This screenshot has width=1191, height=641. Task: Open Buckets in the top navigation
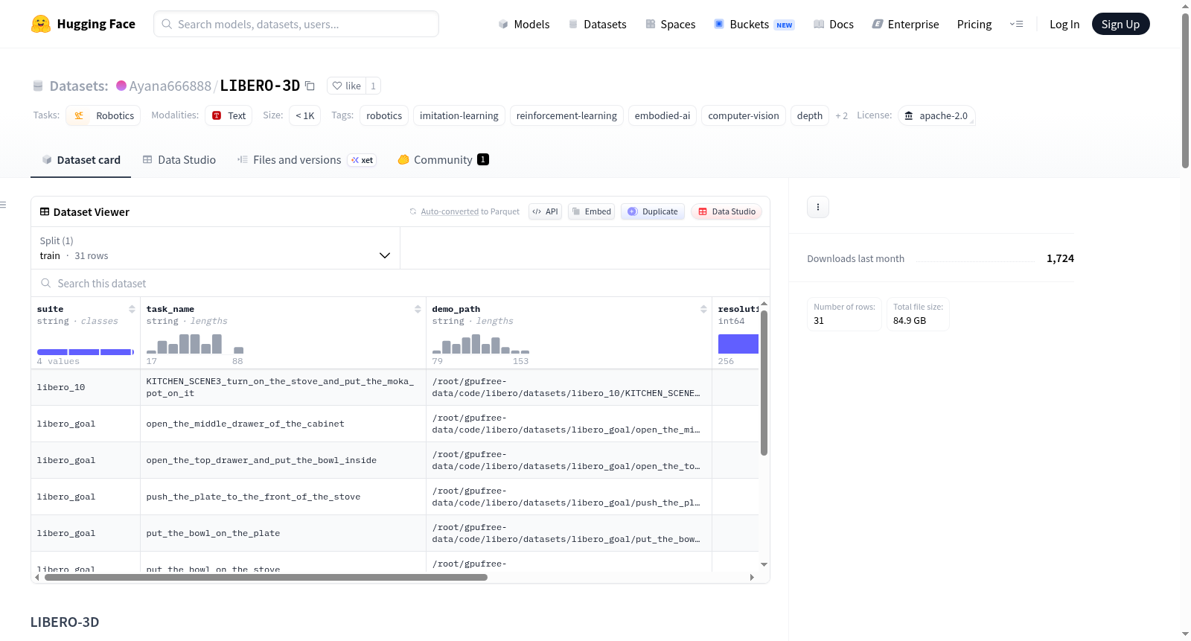[x=754, y=25]
